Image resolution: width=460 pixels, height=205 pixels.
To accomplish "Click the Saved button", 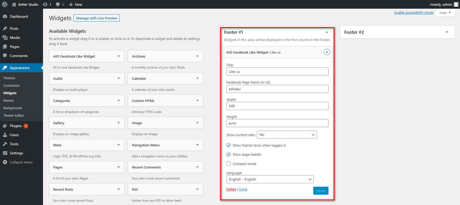I will tap(320, 191).
